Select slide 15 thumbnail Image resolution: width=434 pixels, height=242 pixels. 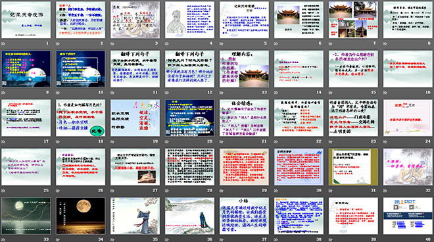pyautogui.click(x=353, y=69)
